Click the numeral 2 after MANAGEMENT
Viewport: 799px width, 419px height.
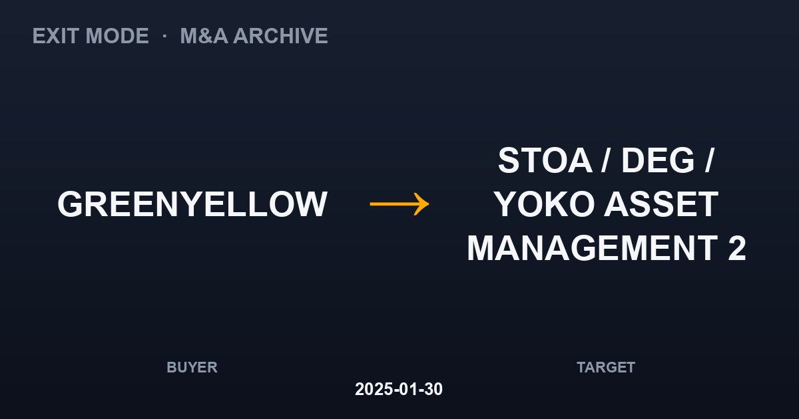[x=736, y=249]
